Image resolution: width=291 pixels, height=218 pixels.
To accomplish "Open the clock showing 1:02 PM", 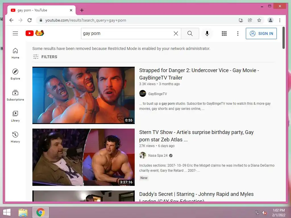I will click(278, 213).
